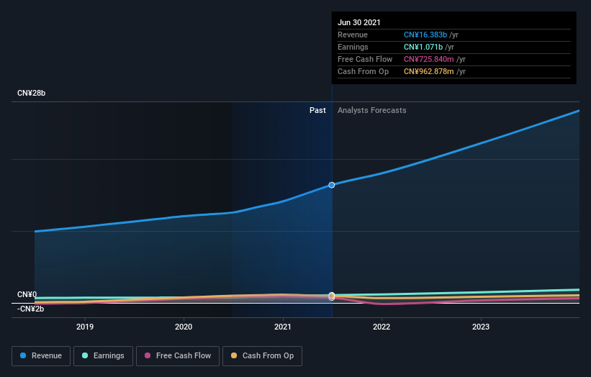Click the overlapping Earnings and cash flow marker near CN¥0
Screen dimensions: 591x377
point(332,296)
